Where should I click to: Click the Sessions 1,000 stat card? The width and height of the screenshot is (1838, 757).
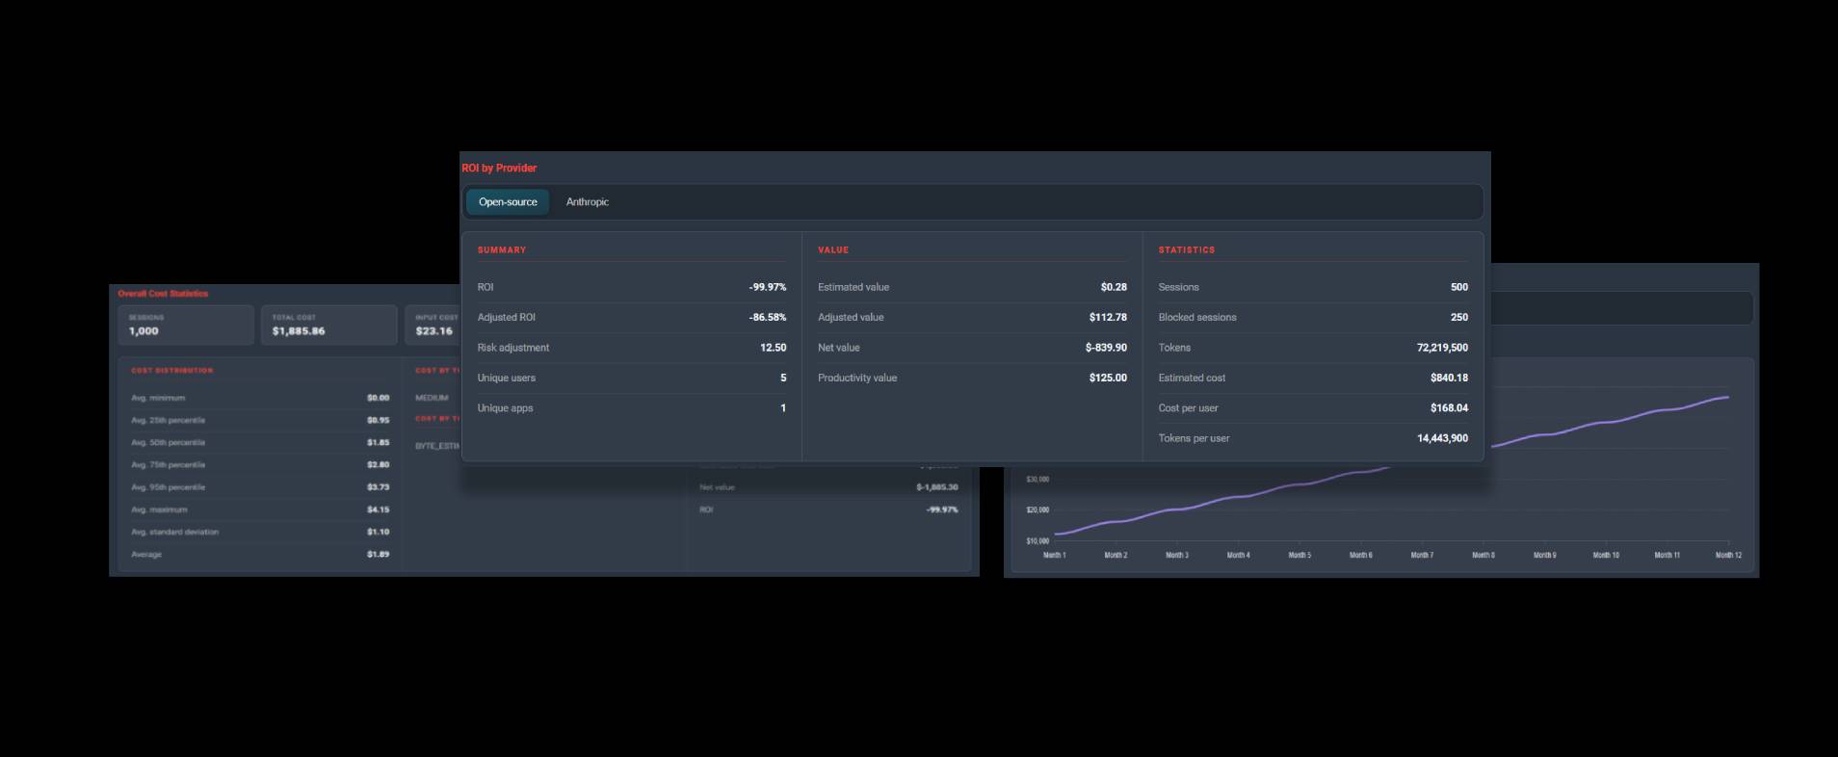[x=186, y=326]
